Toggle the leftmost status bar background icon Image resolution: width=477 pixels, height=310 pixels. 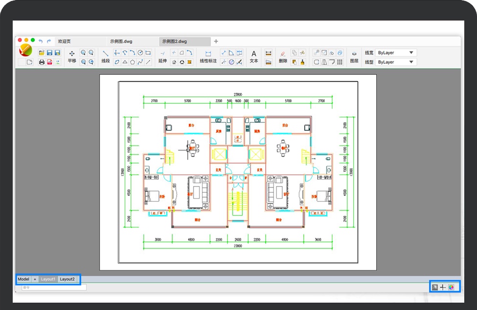tap(434, 288)
